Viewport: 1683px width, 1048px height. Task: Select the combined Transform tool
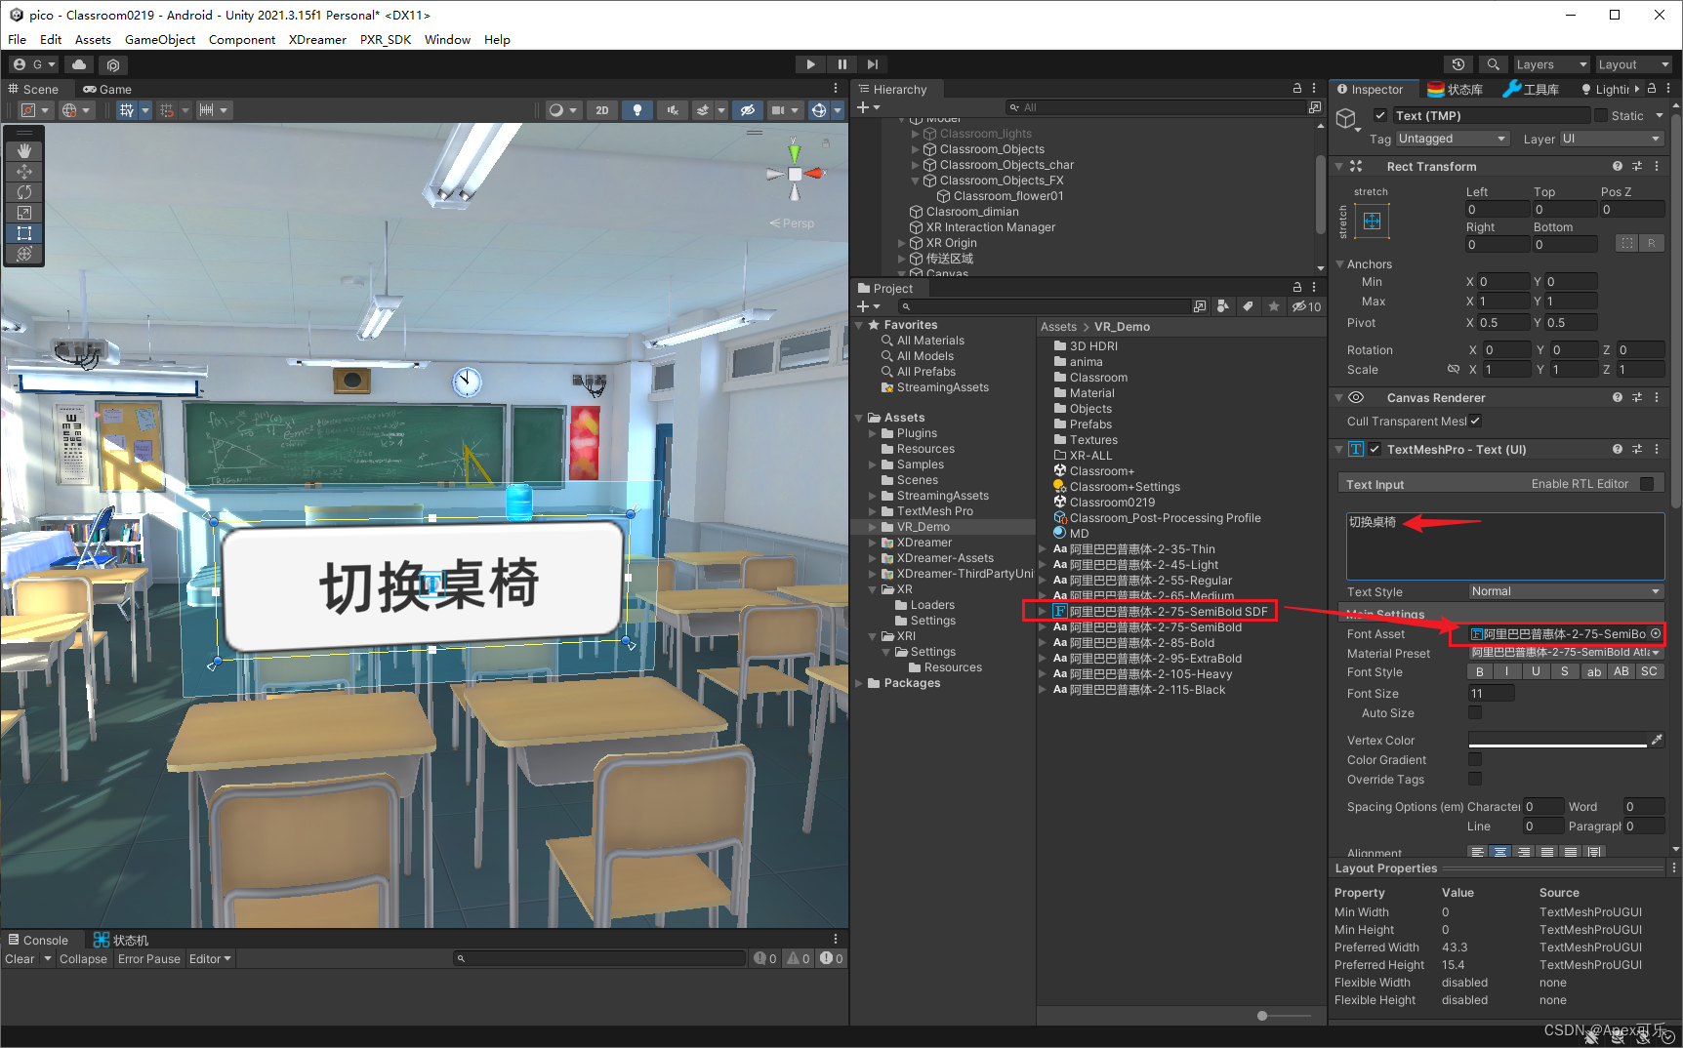tap(24, 254)
